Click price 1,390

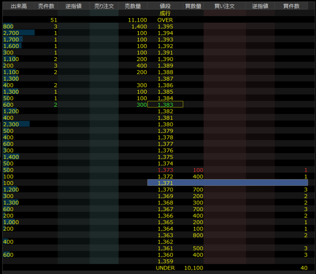click(165, 59)
